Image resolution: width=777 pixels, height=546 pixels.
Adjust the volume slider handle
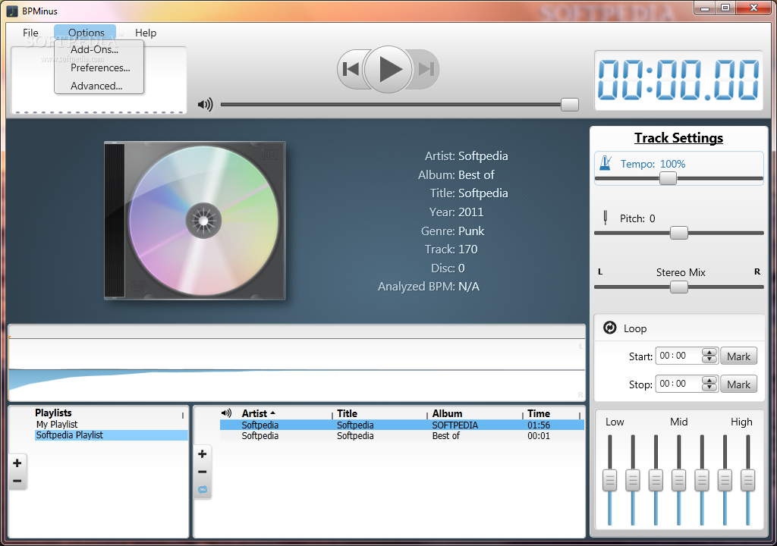[x=570, y=105]
